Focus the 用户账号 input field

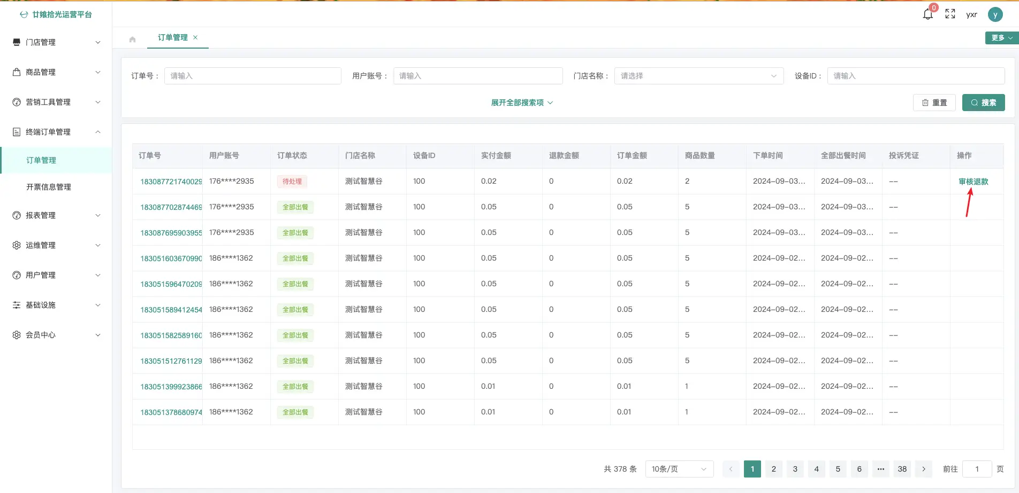[478, 76]
